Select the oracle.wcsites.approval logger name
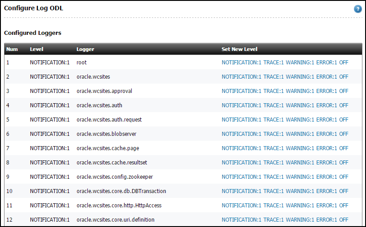366x227 pixels. [x=104, y=91]
